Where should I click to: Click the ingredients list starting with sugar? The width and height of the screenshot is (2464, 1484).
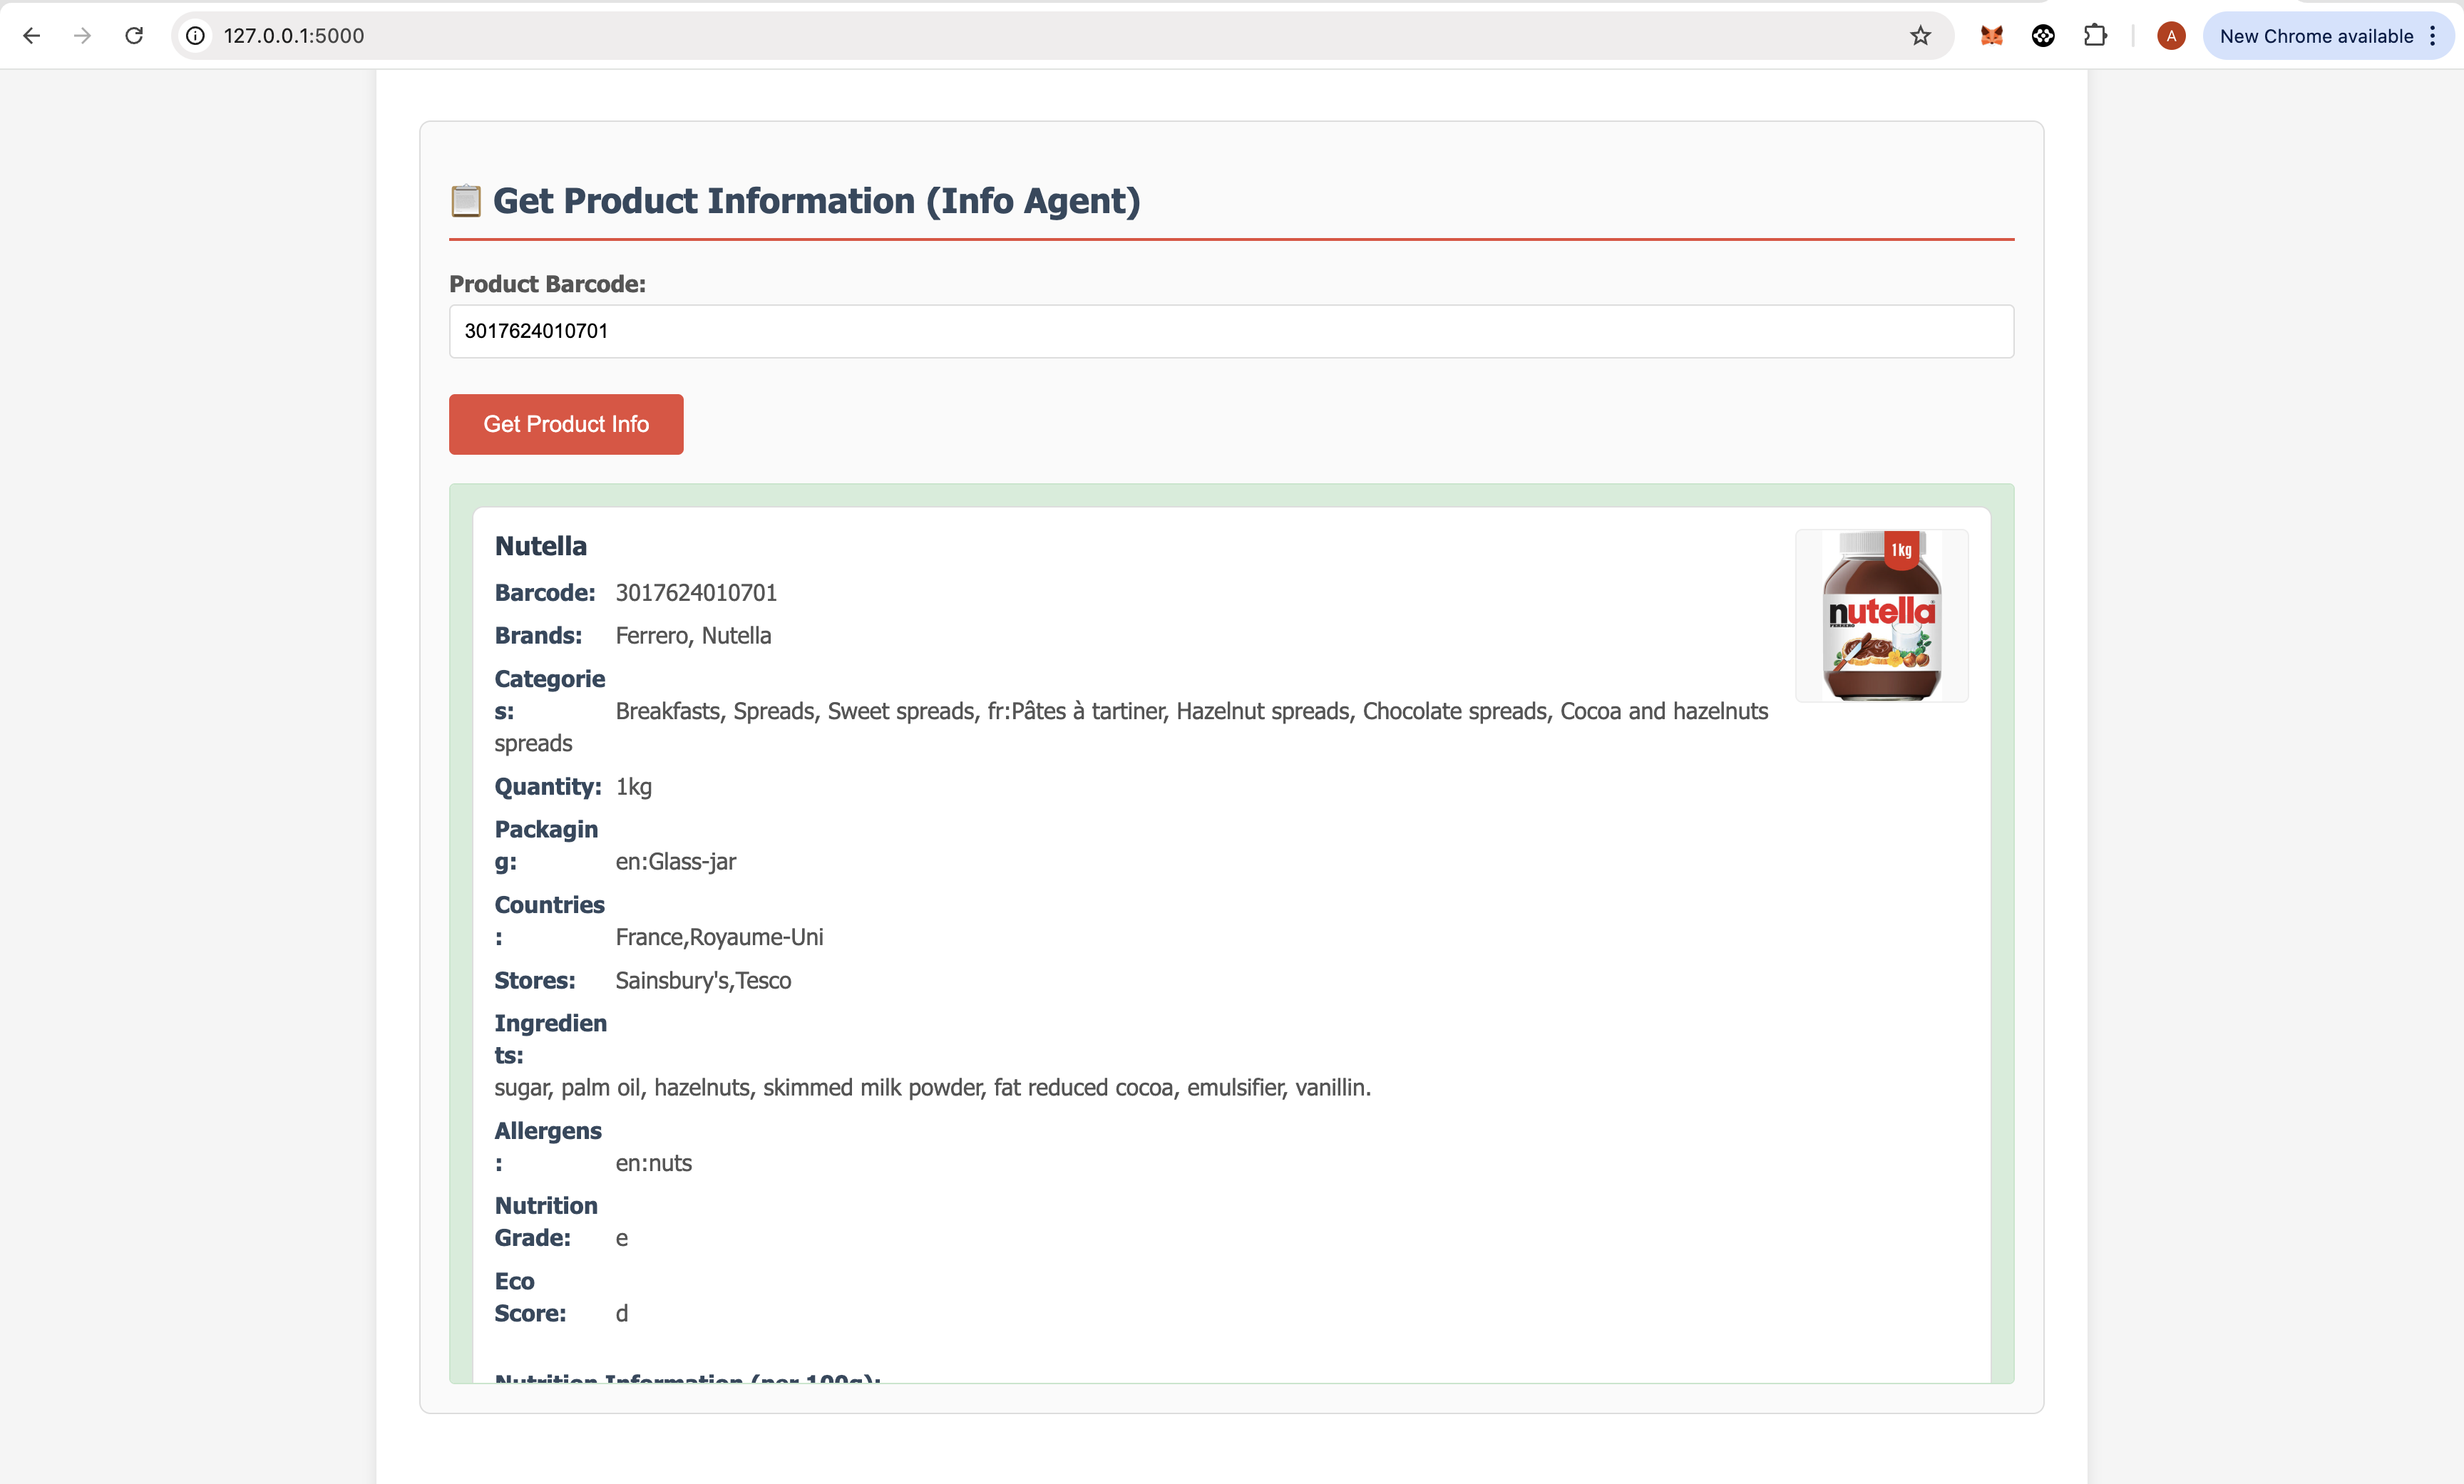point(932,1088)
